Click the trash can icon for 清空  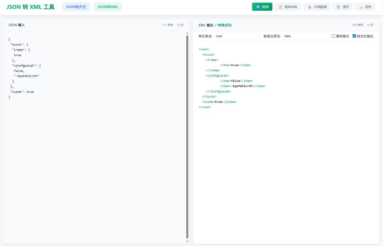(x=338, y=7)
